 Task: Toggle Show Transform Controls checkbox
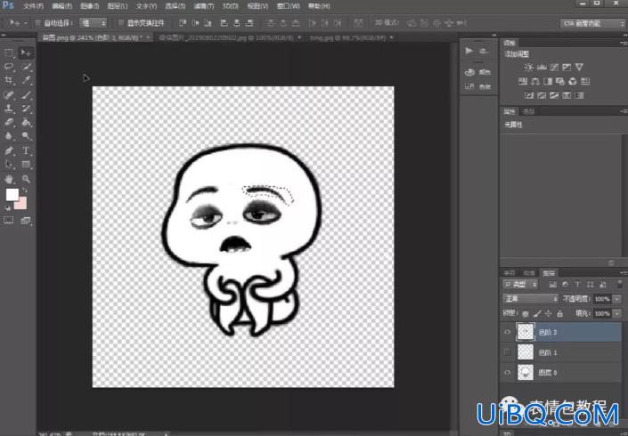pos(121,23)
